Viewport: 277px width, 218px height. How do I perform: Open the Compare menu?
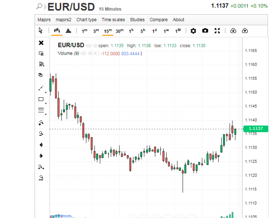159,20
